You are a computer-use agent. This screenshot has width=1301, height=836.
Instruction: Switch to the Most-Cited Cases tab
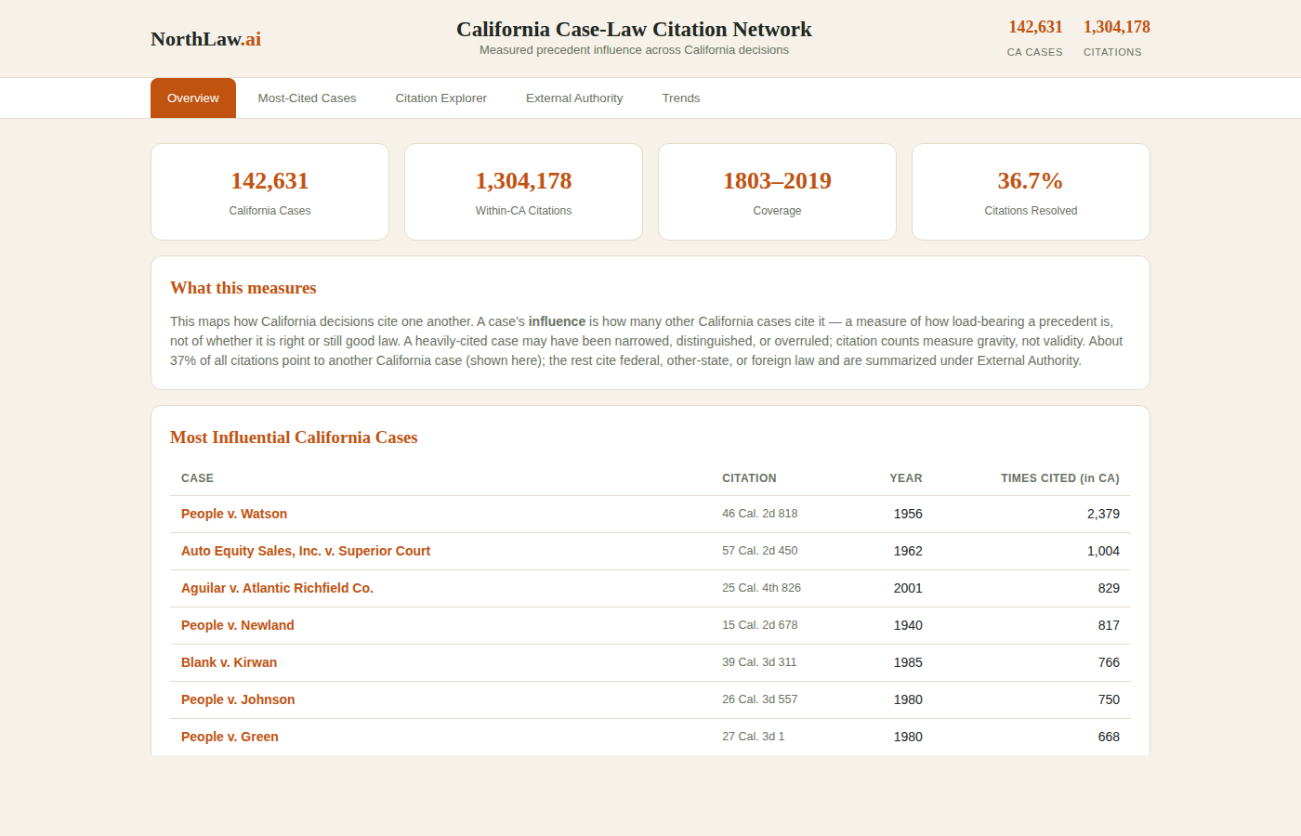pos(307,98)
